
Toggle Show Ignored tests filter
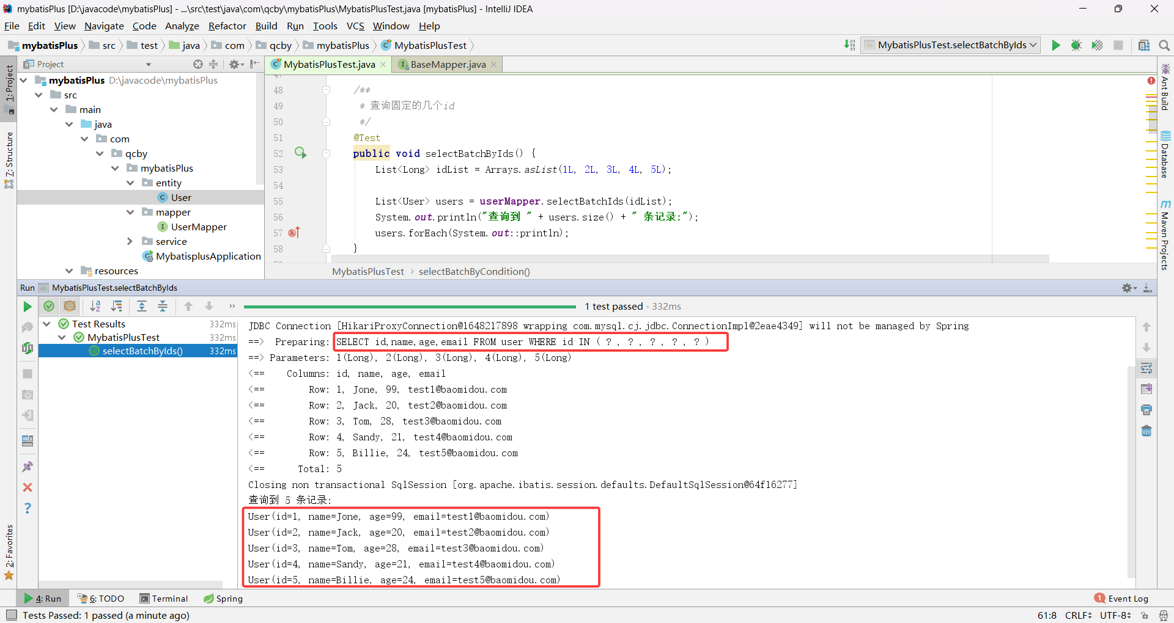70,307
